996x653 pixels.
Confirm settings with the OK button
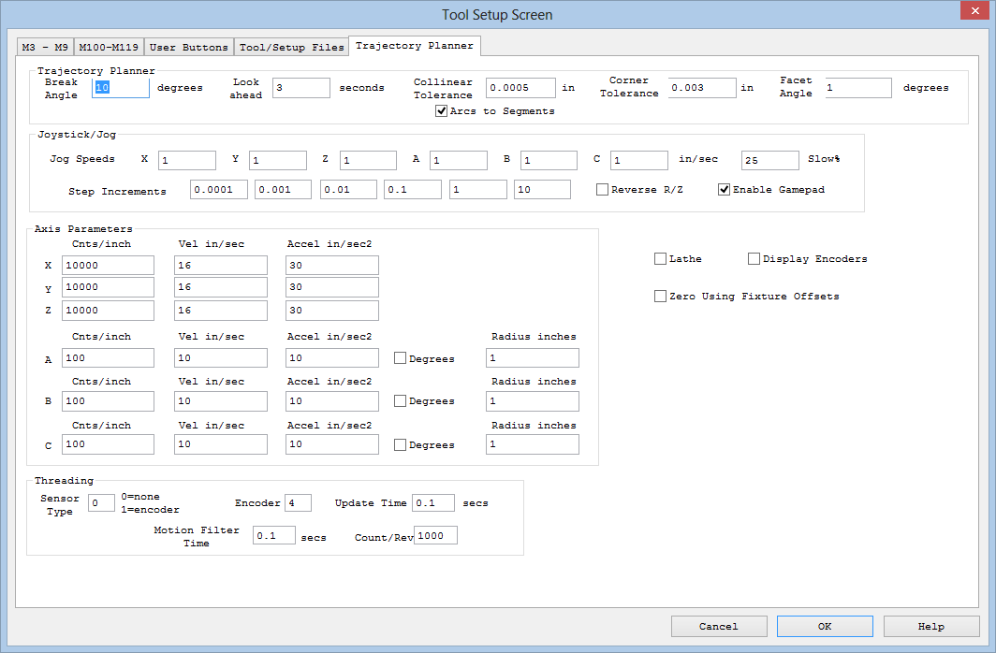824,626
